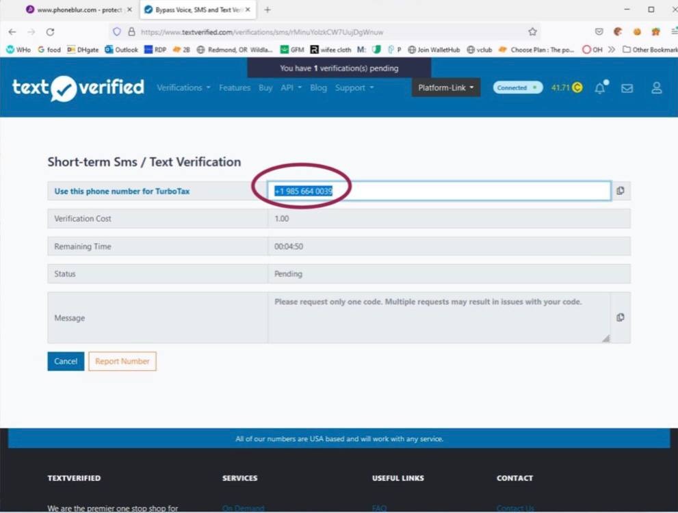
Task: Click inside the Message text area
Action: [x=439, y=317]
